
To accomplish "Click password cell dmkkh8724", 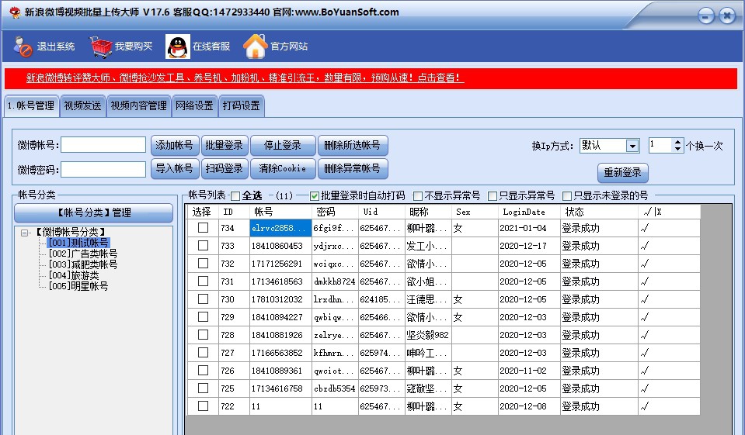I will tap(335, 281).
